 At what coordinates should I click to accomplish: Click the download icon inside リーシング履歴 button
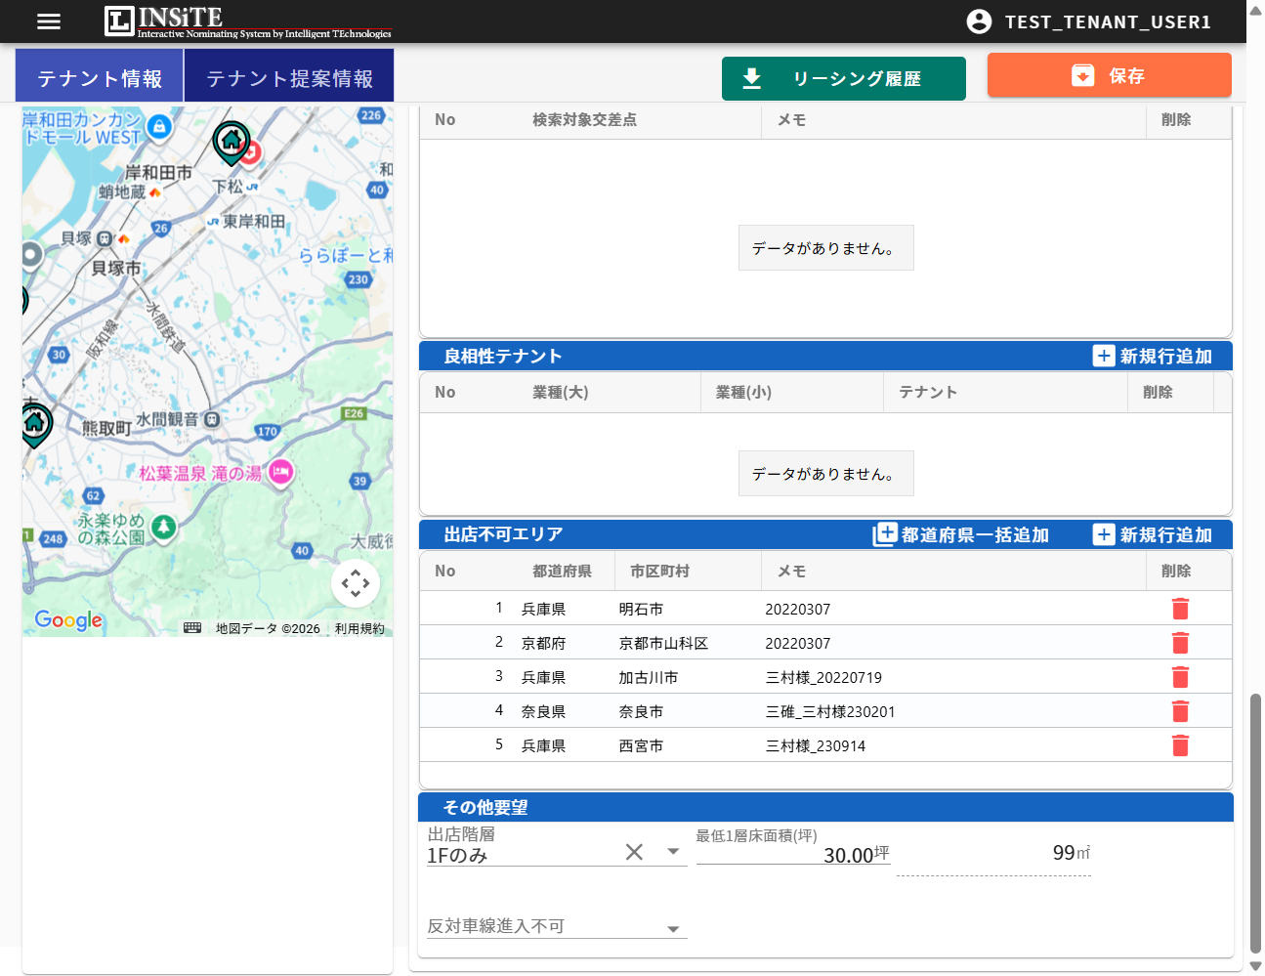tap(752, 77)
